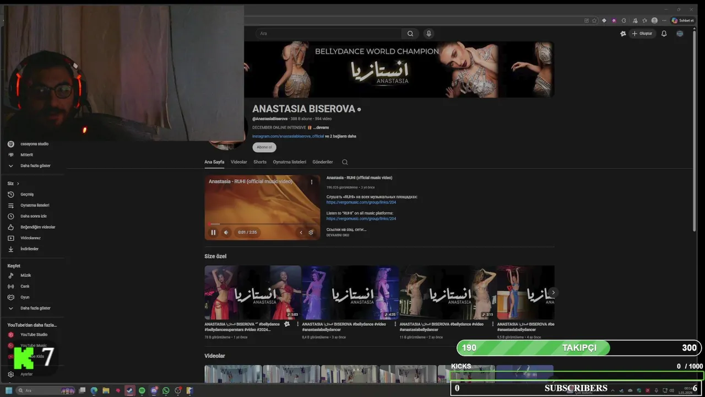The width and height of the screenshot is (705, 397).
Task: Click the sparkle icon left of Oluştur
Action: click(x=623, y=34)
